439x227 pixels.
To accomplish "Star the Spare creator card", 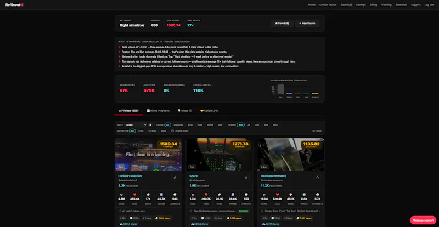I will [x=246, y=177].
